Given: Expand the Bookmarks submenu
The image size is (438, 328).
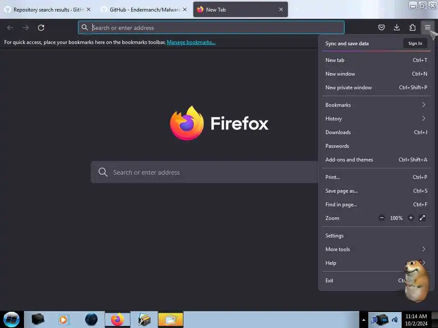Looking at the screenshot, I should (x=376, y=105).
